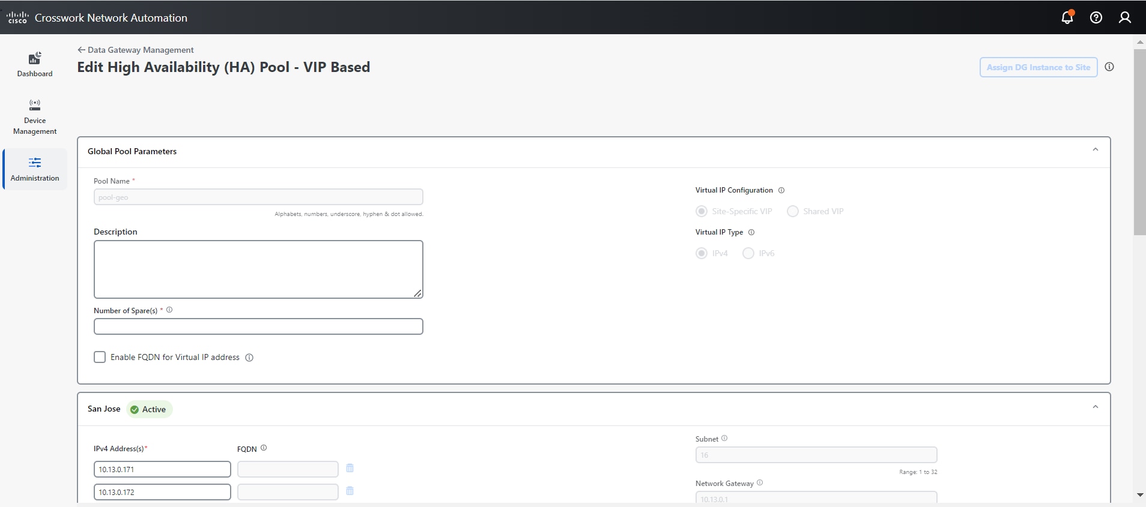Open the Dashboard sidebar icon
Image resolution: width=1146 pixels, height=507 pixels.
(35, 64)
